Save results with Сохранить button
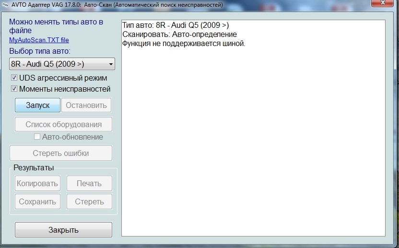The height and width of the screenshot is (248, 399). [37, 202]
